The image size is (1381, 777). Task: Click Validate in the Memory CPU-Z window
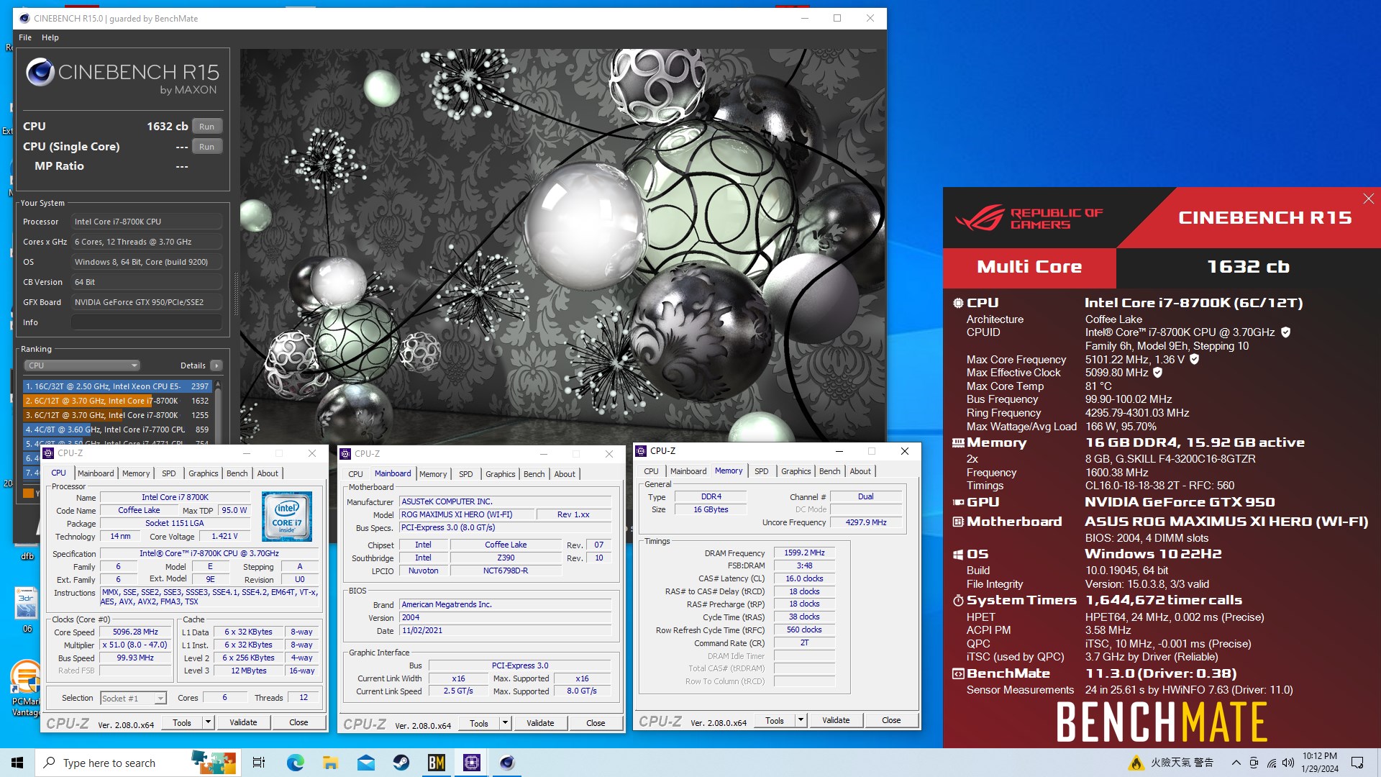pos(836,720)
